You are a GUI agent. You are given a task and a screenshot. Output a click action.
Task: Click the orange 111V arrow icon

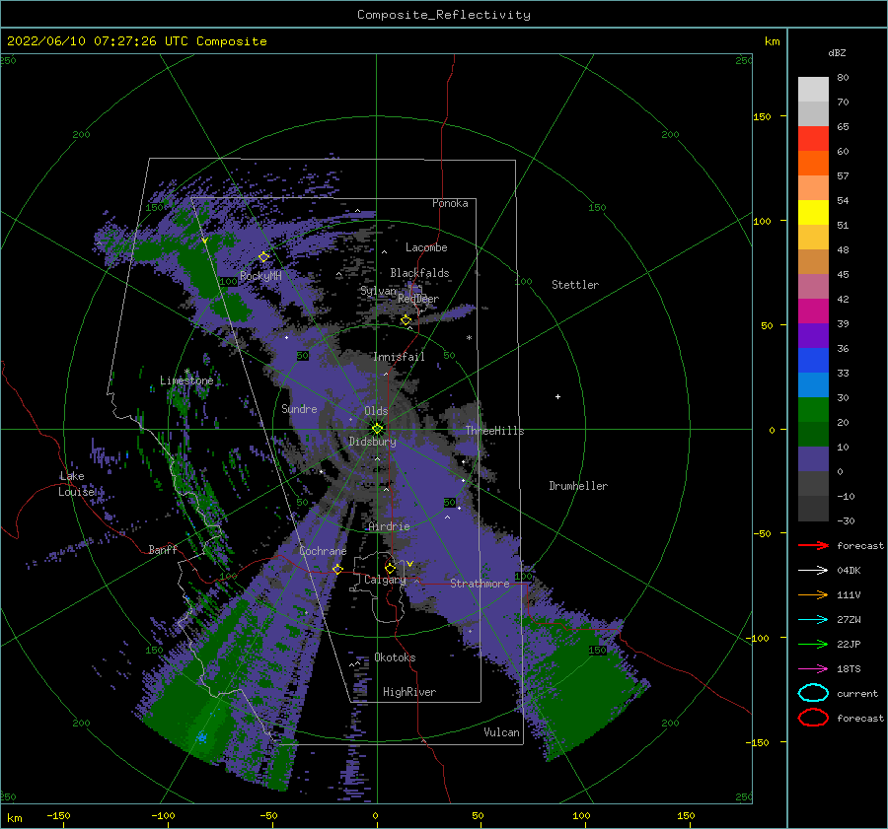(813, 594)
